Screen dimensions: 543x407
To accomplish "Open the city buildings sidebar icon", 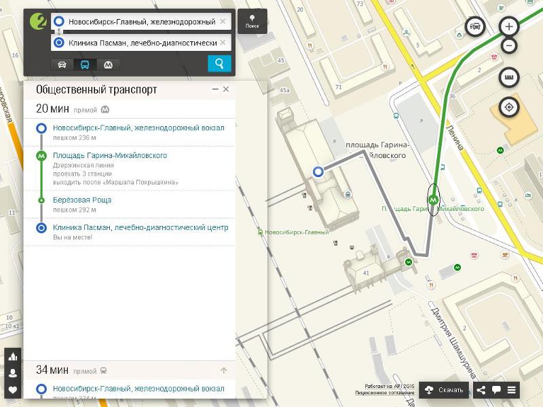I will (13, 357).
